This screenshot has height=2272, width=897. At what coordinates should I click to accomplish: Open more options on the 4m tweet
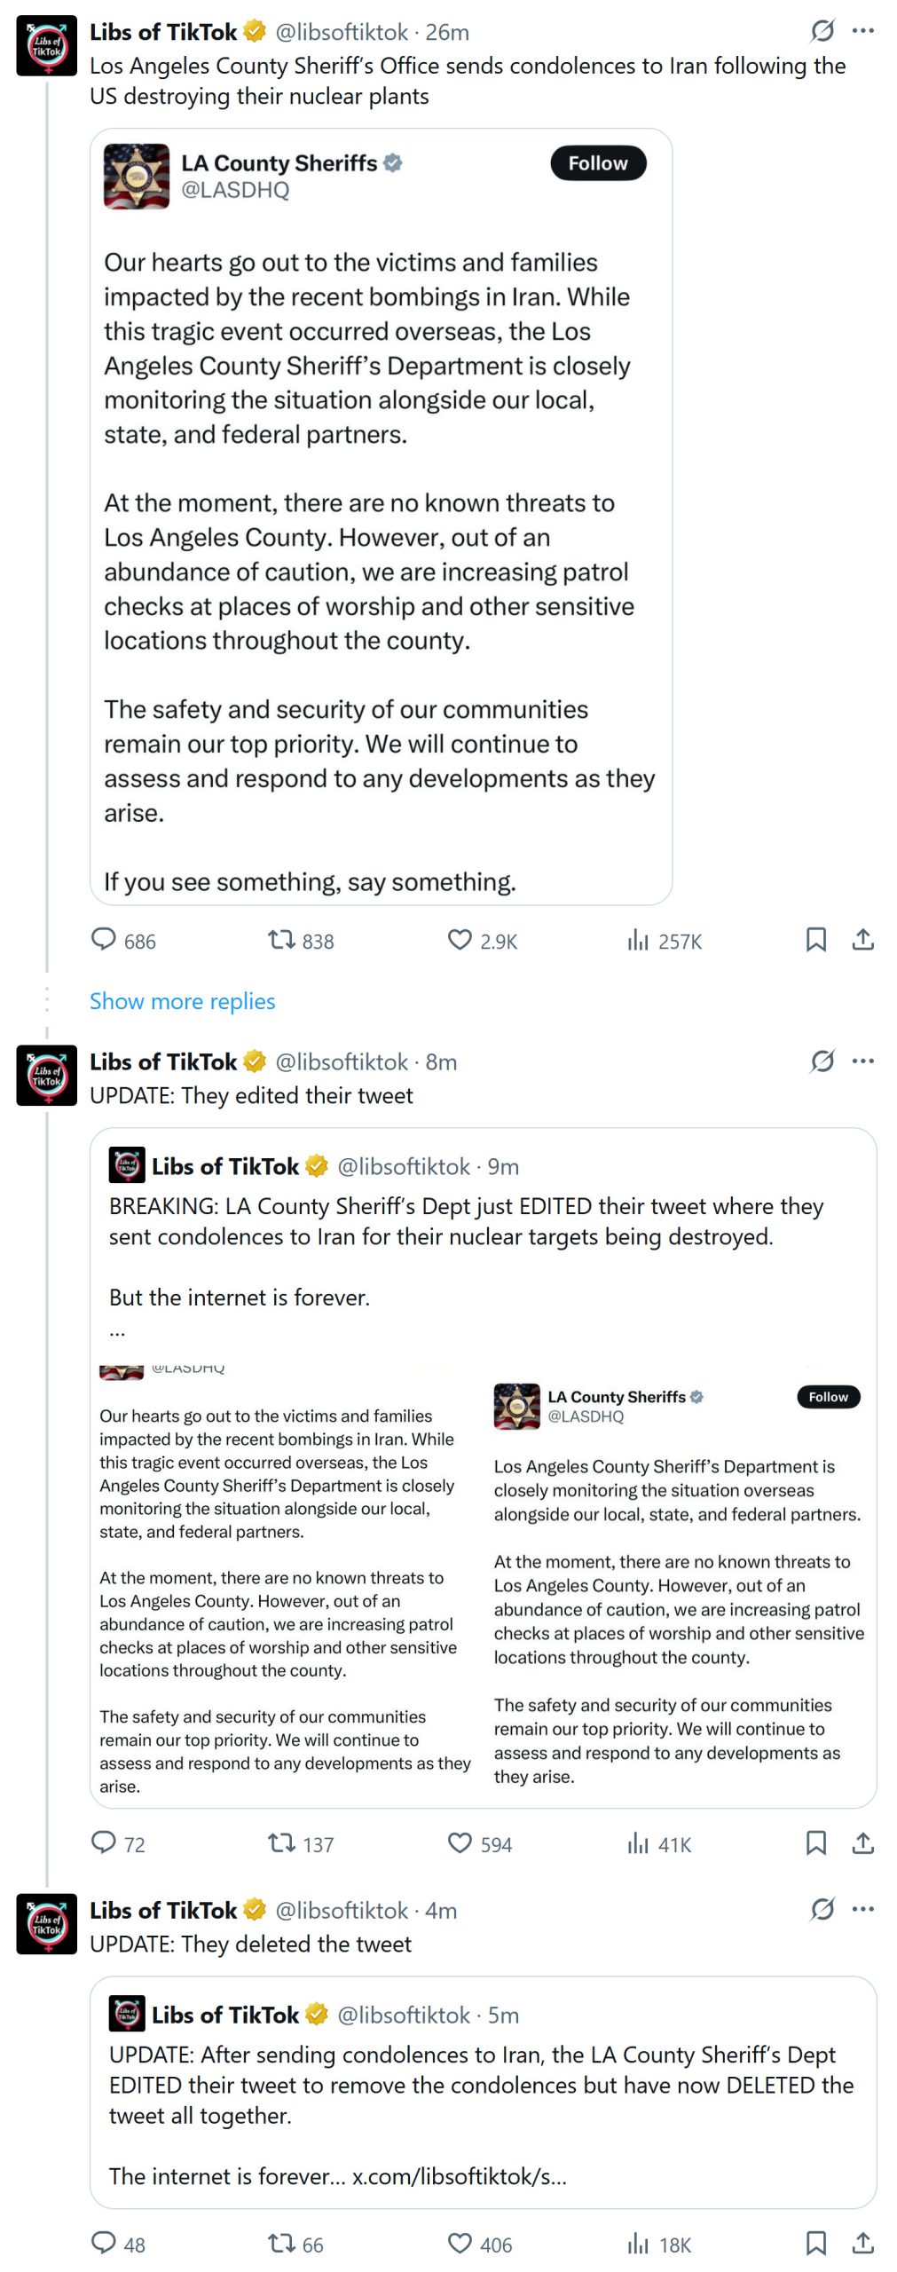[862, 1909]
